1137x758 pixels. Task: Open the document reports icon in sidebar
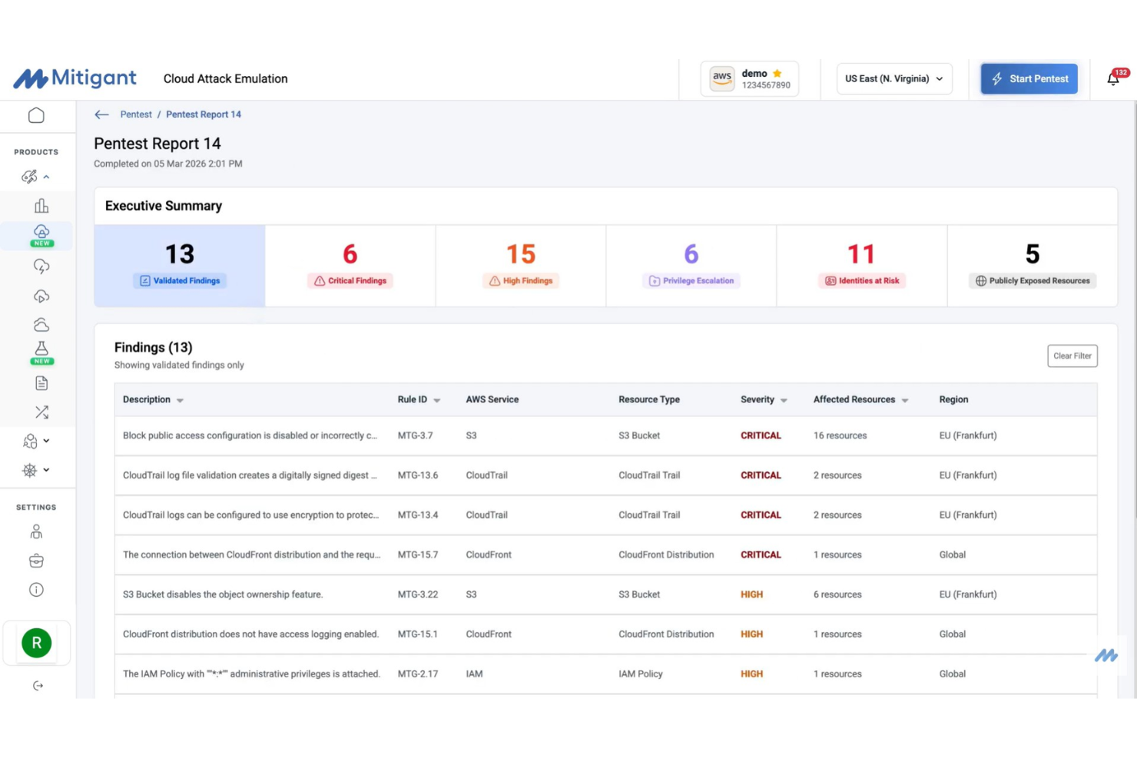point(41,383)
